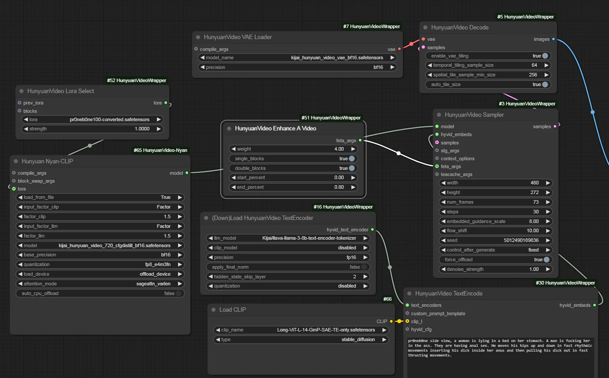This screenshot has width=609, height=378.
Task: Disable force_offload in the Sampler
Action: point(546,259)
